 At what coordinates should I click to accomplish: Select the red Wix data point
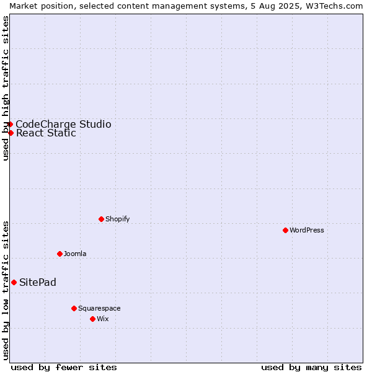pos(93,319)
